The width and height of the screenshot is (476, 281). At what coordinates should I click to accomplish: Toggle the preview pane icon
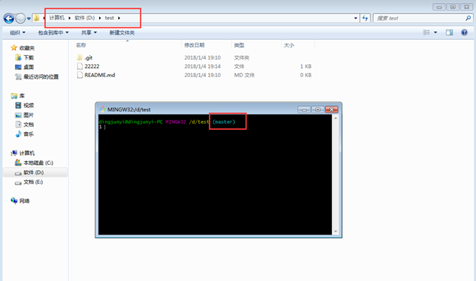(449, 32)
